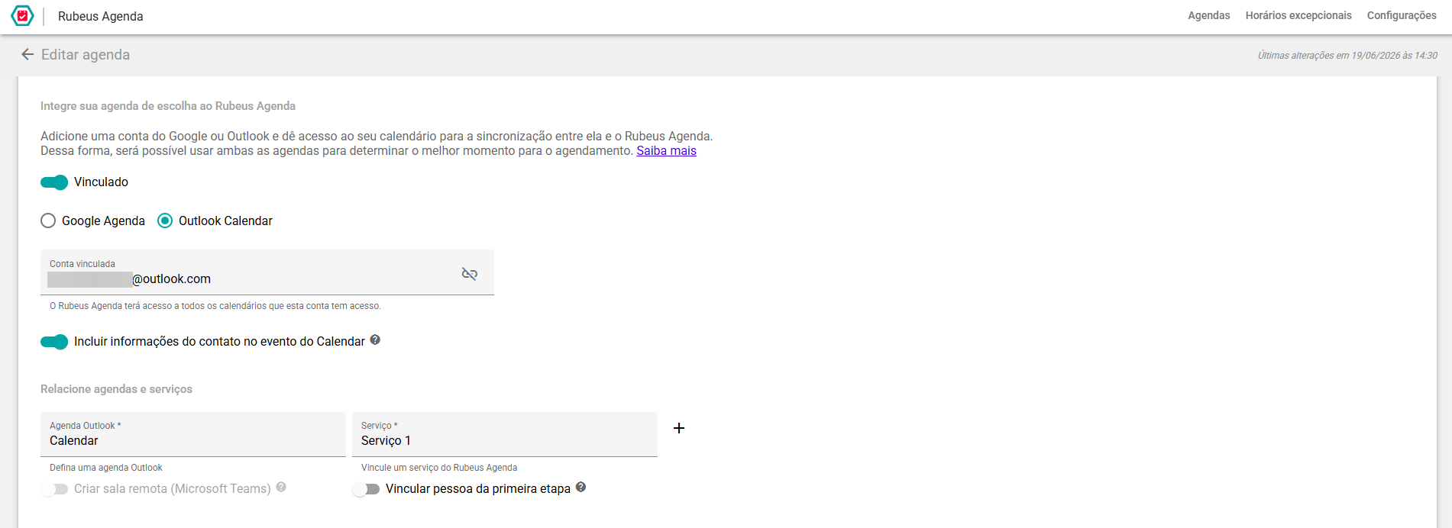Click the Conta vinculada account field
The image size is (1452, 528).
point(267,272)
